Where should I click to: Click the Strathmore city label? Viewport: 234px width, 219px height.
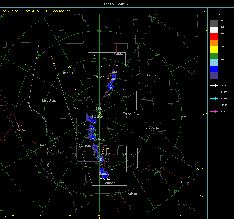[x=126, y=154]
